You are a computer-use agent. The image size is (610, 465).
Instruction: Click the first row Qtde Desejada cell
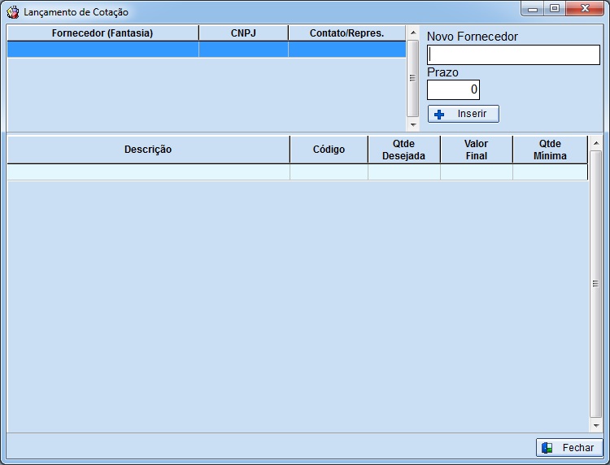[403, 172]
